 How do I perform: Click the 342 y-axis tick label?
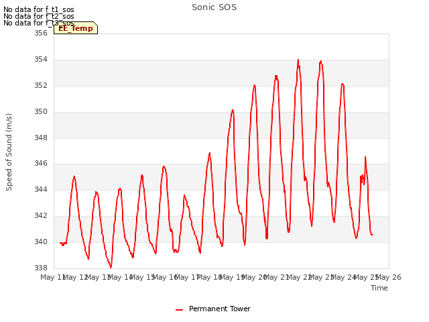pos(41,215)
